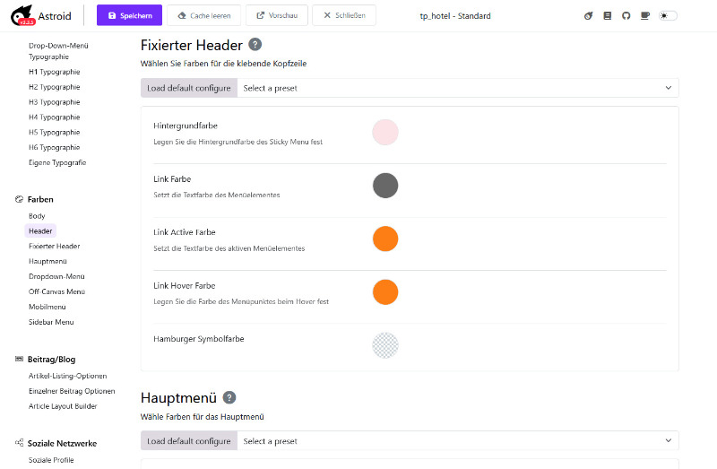717x469 pixels.
Task: Select Dropdown-Menü in Farben sidebar
Action: click(56, 276)
